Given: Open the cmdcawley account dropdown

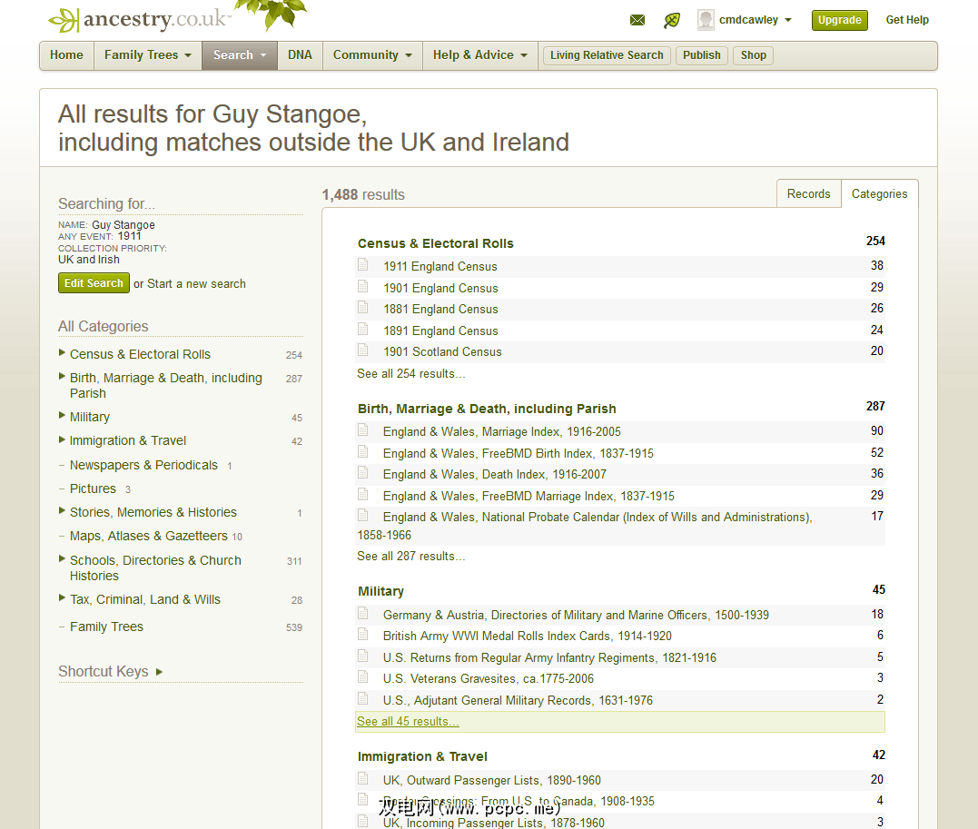Looking at the screenshot, I should point(787,20).
